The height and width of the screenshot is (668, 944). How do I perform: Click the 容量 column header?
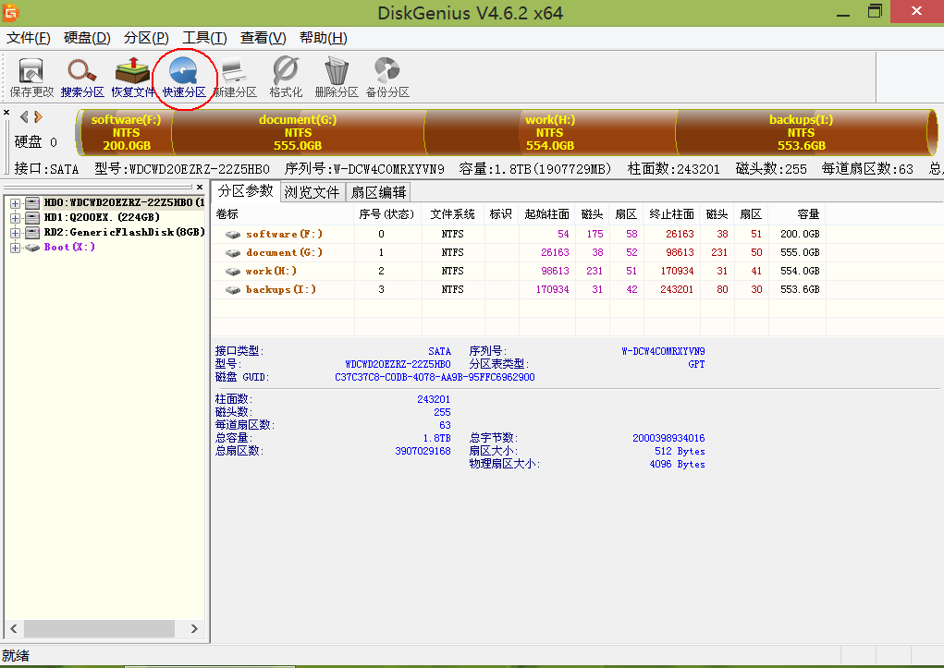pos(797,214)
